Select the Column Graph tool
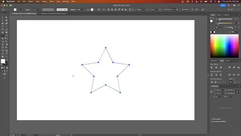 coord(6,50)
